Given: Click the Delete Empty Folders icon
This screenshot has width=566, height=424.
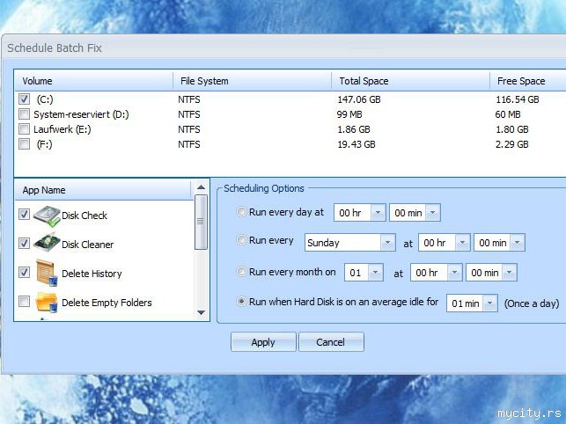Looking at the screenshot, I should [47, 302].
